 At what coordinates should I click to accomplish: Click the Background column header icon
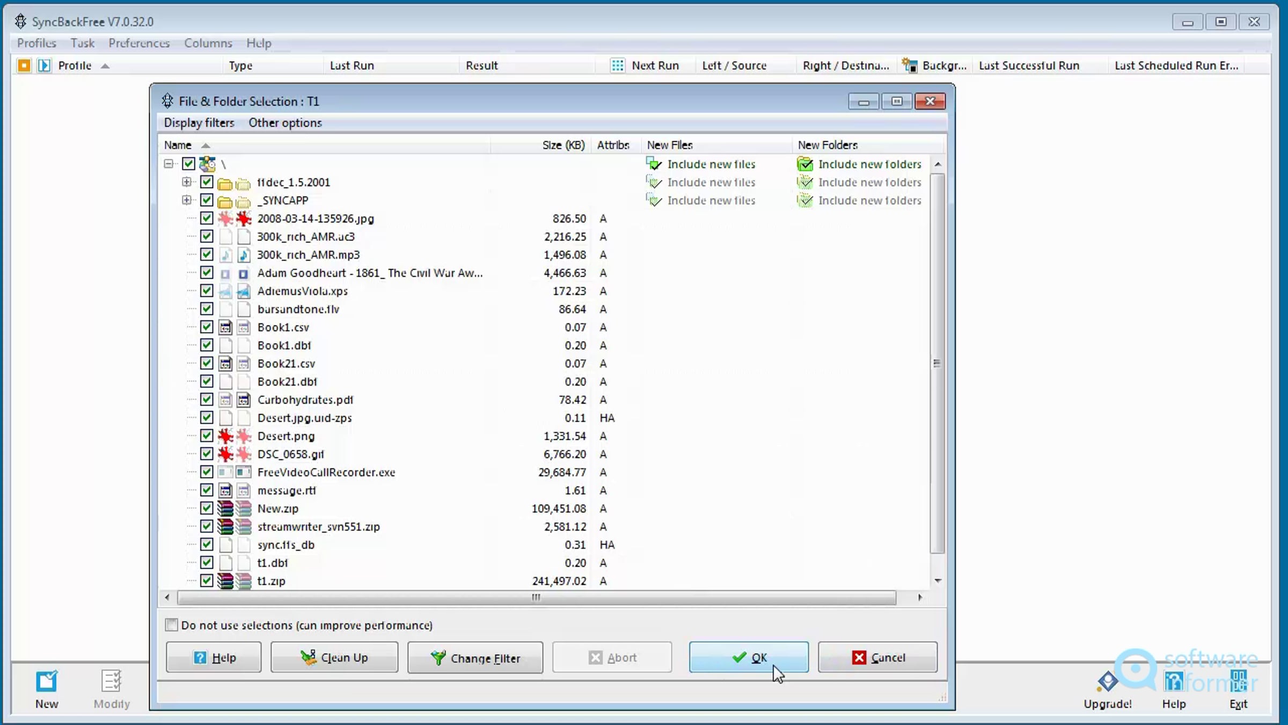[x=910, y=66]
